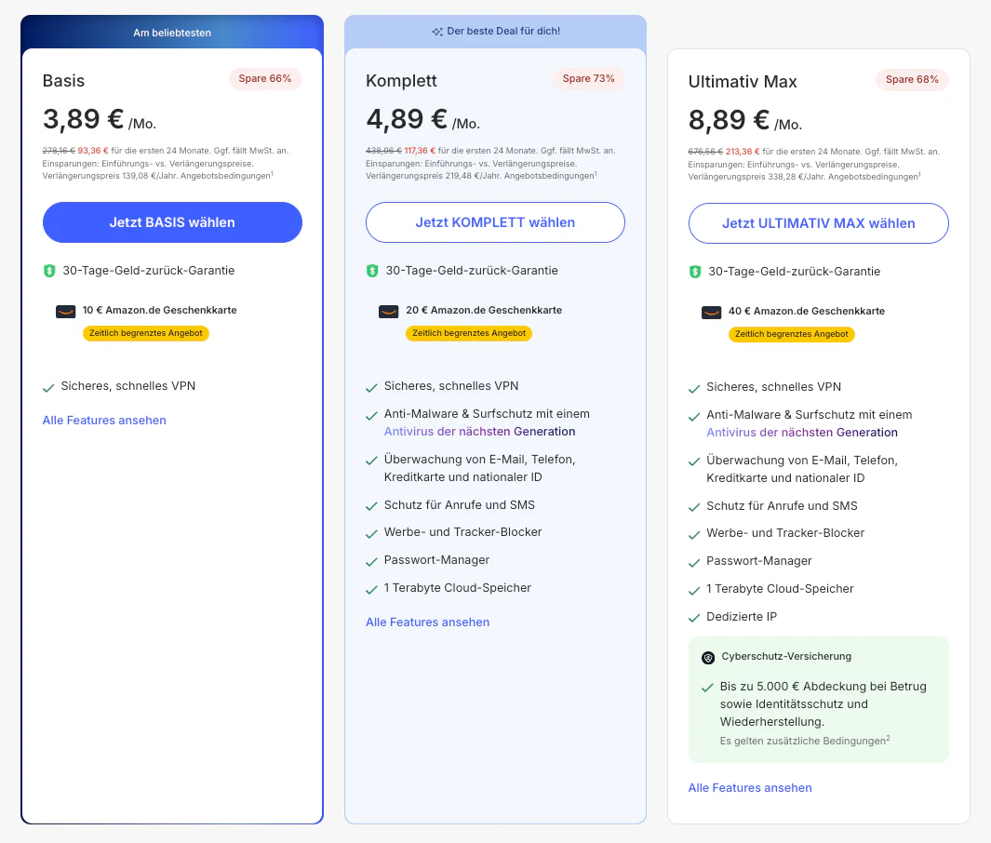Open 'Alle Features ansehen' in the Basis card
The height and width of the screenshot is (843, 991).
pyautogui.click(x=104, y=421)
